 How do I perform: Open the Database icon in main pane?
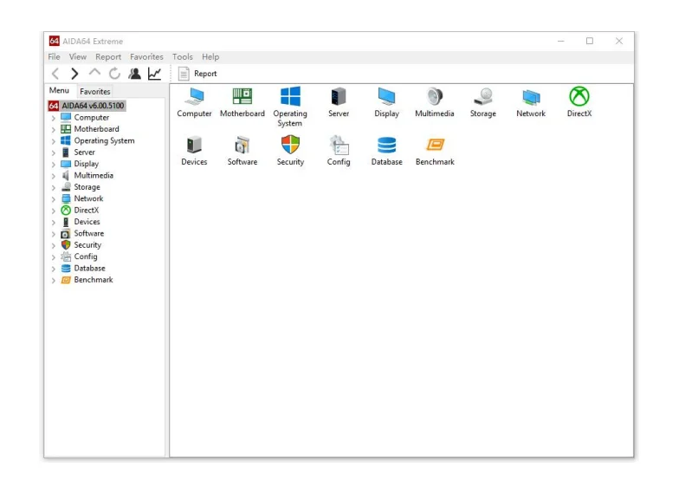tap(386, 146)
